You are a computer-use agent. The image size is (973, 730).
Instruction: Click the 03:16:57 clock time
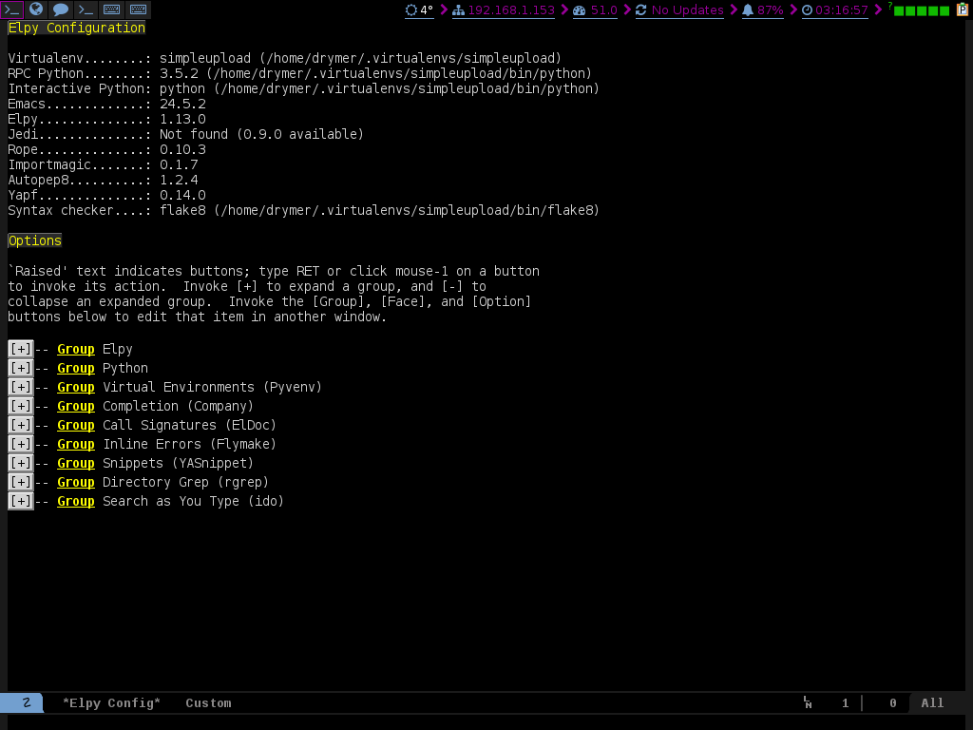pos(842,10)
